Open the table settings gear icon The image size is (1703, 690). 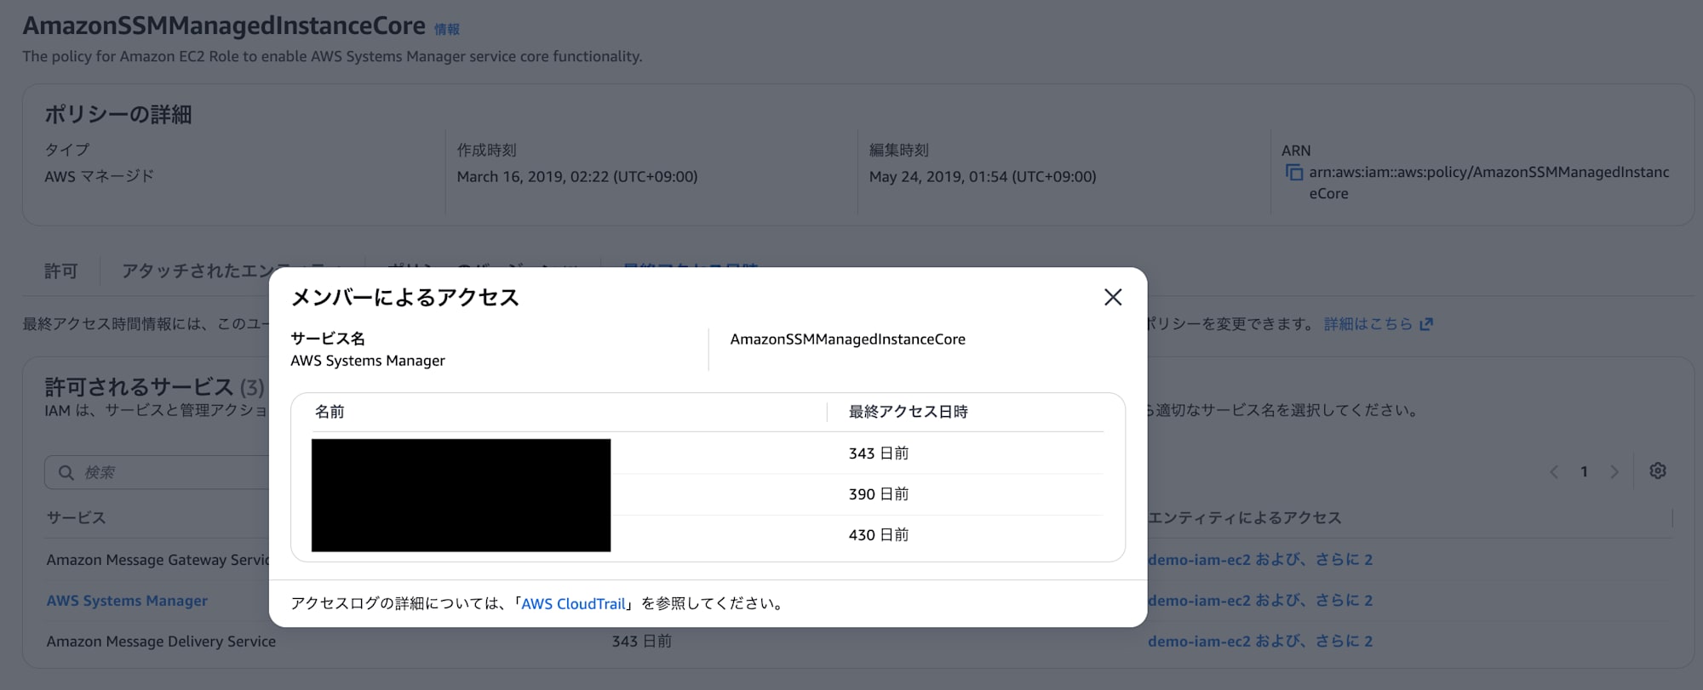tap(1657, 470)
